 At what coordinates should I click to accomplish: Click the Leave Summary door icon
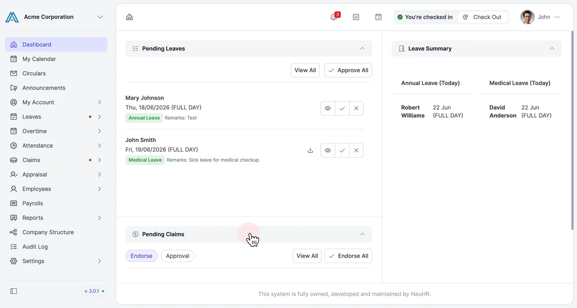[401, 49]
